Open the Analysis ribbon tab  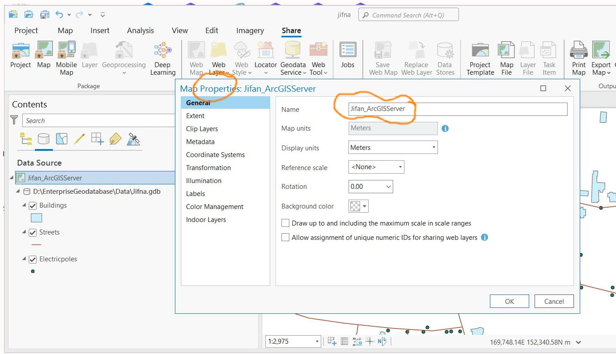pyautogui.click(x=140, y=30)
